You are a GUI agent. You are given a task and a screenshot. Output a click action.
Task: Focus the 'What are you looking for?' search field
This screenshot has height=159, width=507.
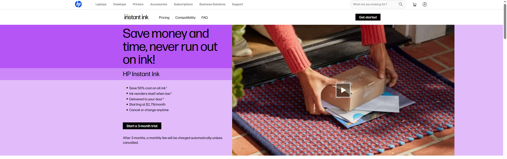[x=374, y=4]
